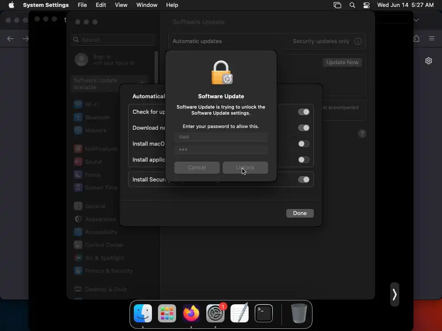
Task: Select Appearance in settings sidebar
Action: click(95, 219)
